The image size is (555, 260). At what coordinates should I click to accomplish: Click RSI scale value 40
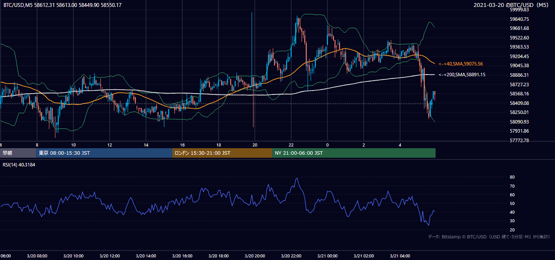click(x=512, y=212)
